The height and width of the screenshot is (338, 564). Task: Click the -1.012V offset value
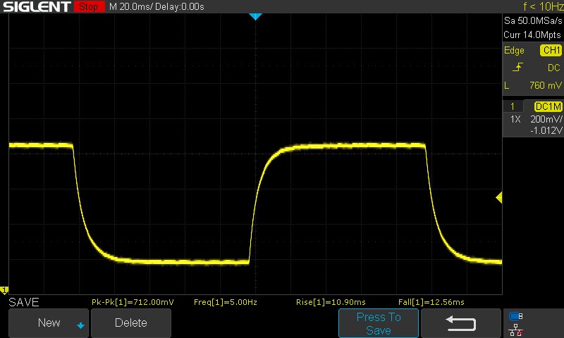tap(546, 130)
